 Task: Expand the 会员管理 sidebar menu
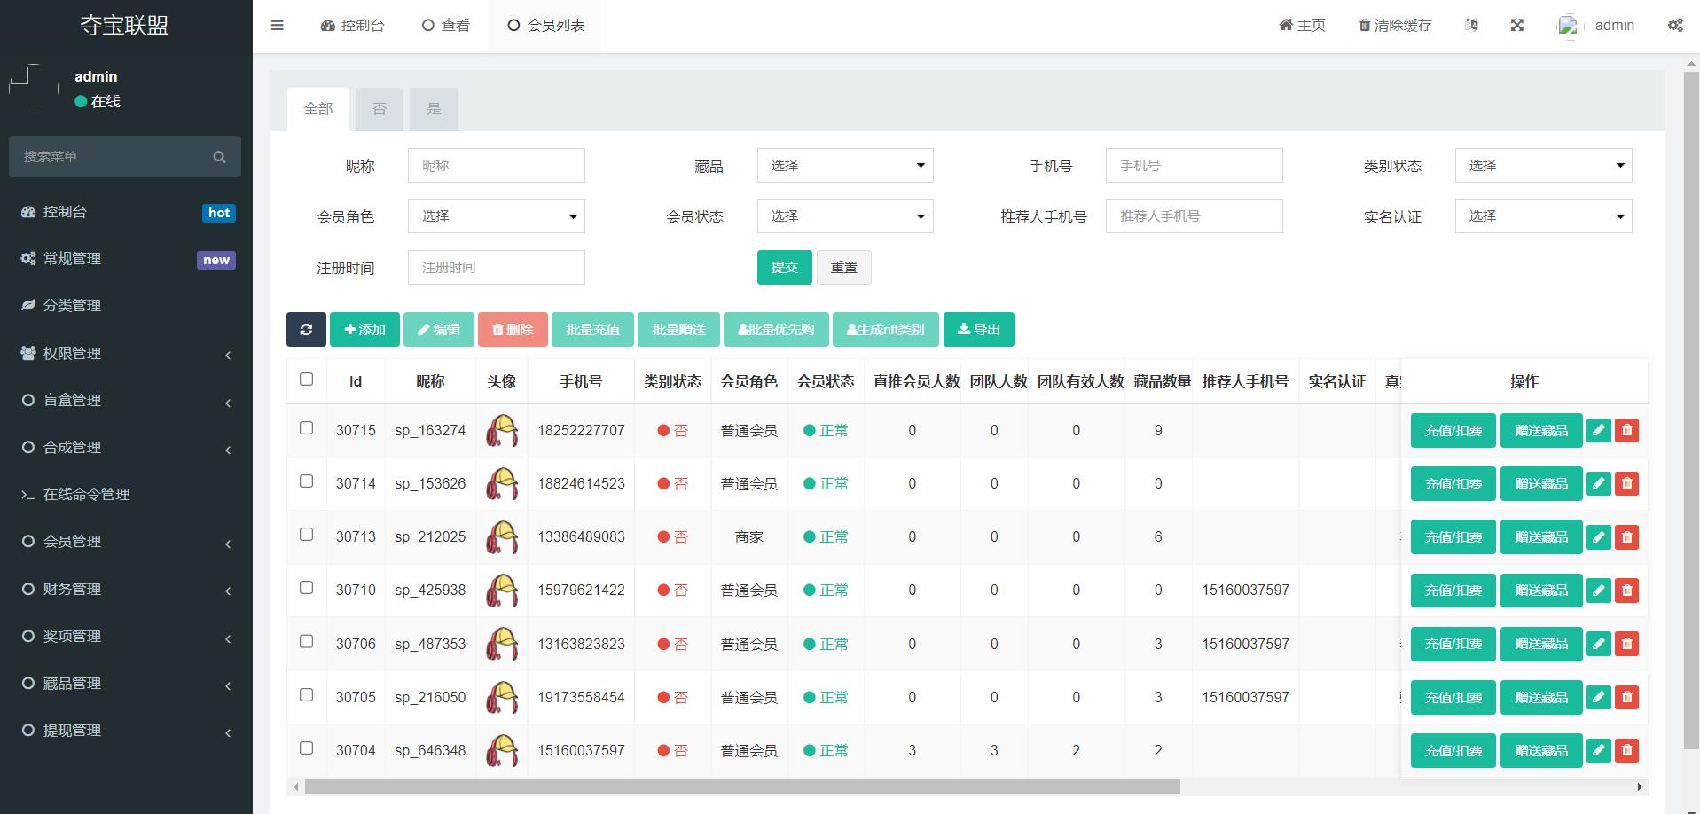[x=124, y=542]
